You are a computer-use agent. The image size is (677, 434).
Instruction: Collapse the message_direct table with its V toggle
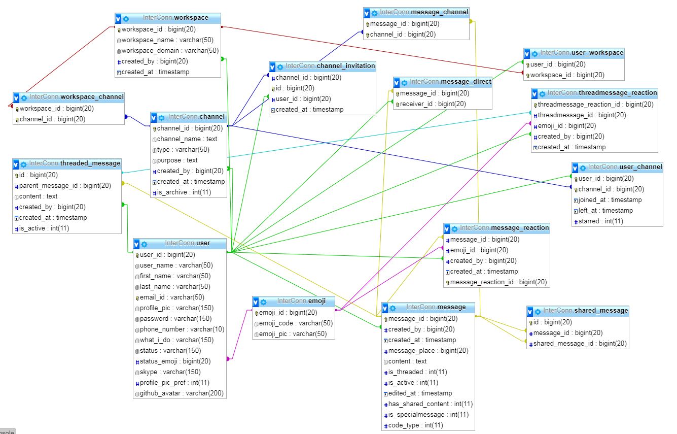[397, 83]
